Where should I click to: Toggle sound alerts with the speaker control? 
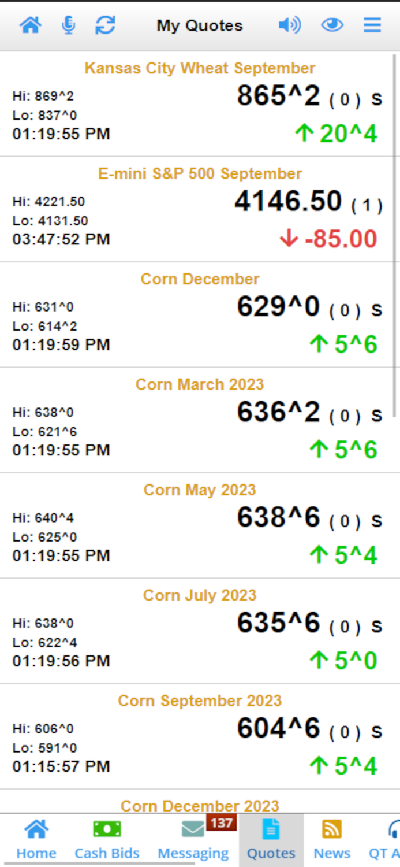click(289, 24)
